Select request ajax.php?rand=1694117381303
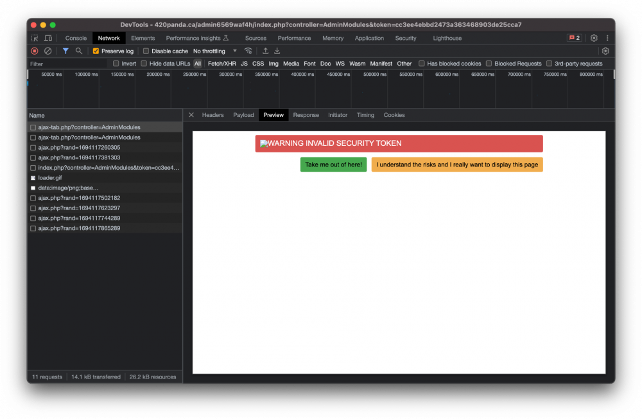Screen dimensions: 642x419 (x=105, y=158)
